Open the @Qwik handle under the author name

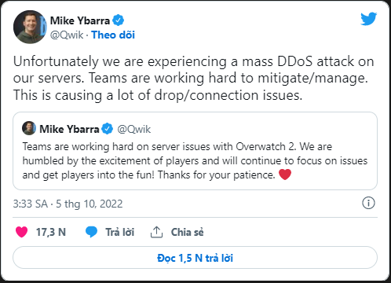pos(67,35)
